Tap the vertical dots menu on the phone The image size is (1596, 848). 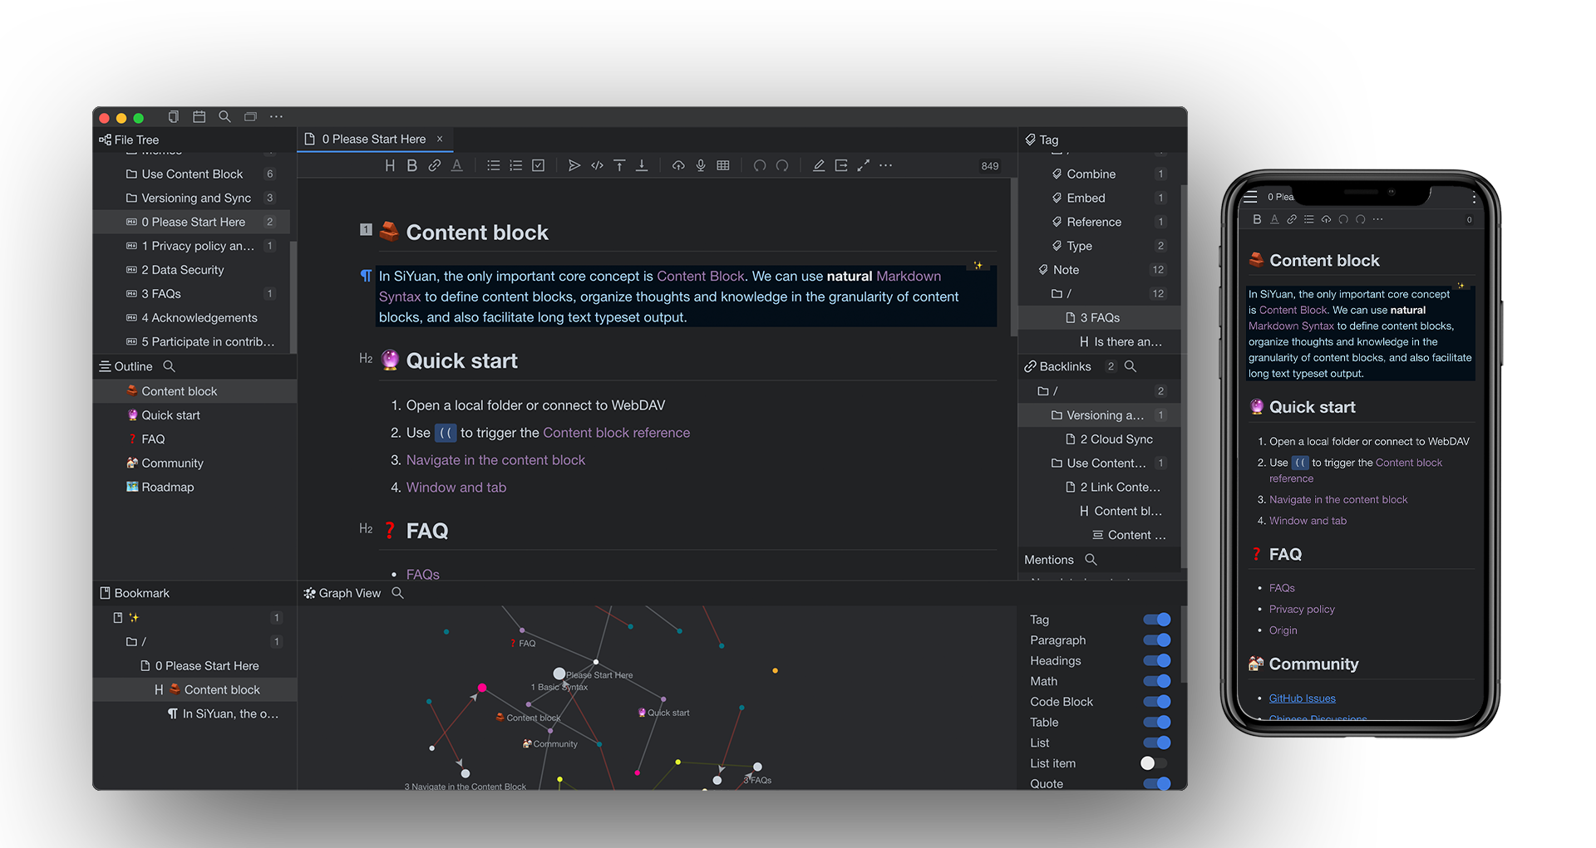pos(1474,198)
